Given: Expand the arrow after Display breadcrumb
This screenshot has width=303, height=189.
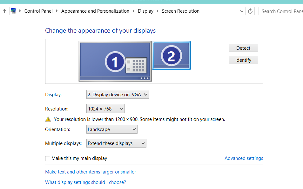Looking at the screenshot, I should [x=158, y=11].
